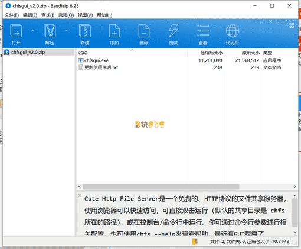
Task: Click the comment pane vertical scrollbar thumb
Action: [295, 212]
